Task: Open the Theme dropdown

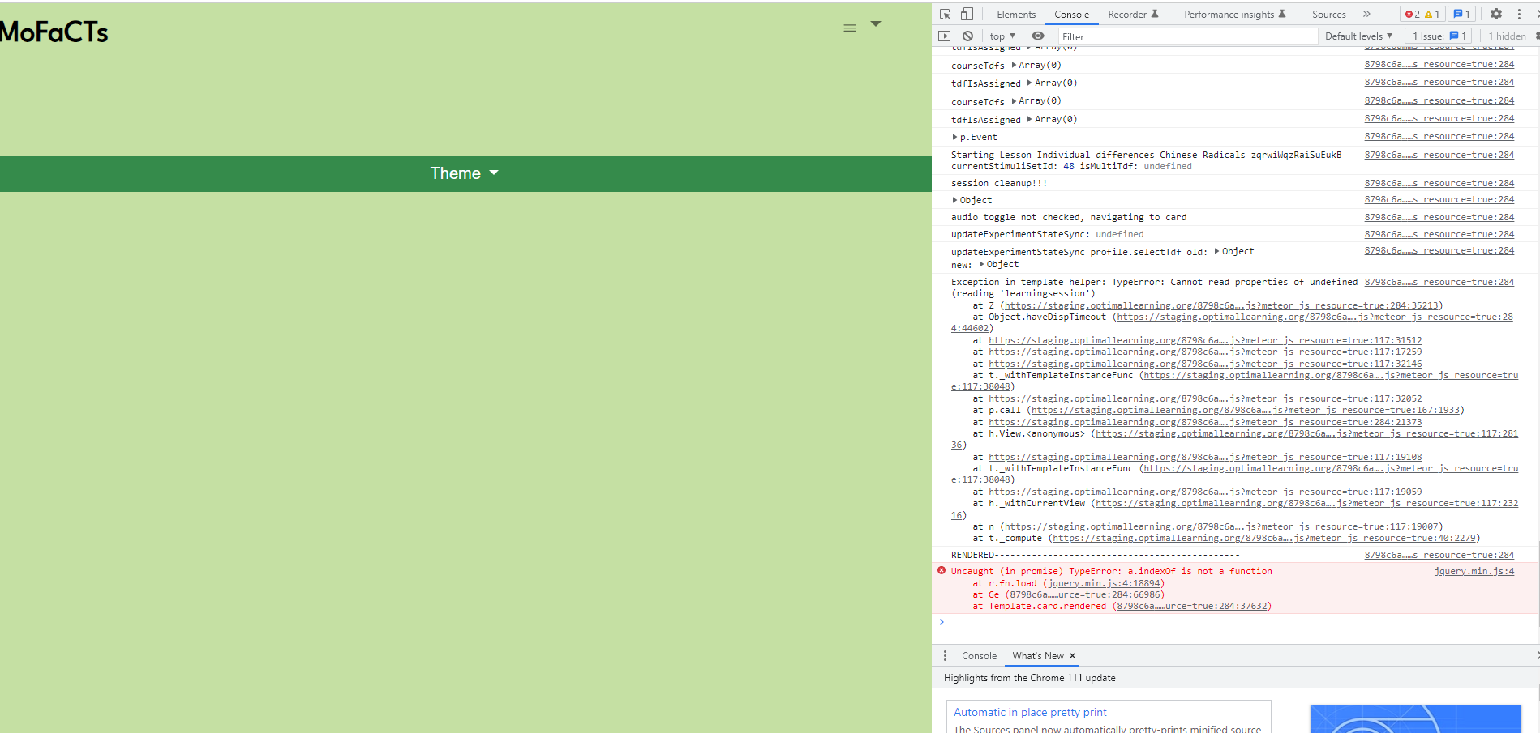Action: tap(463, 173)
